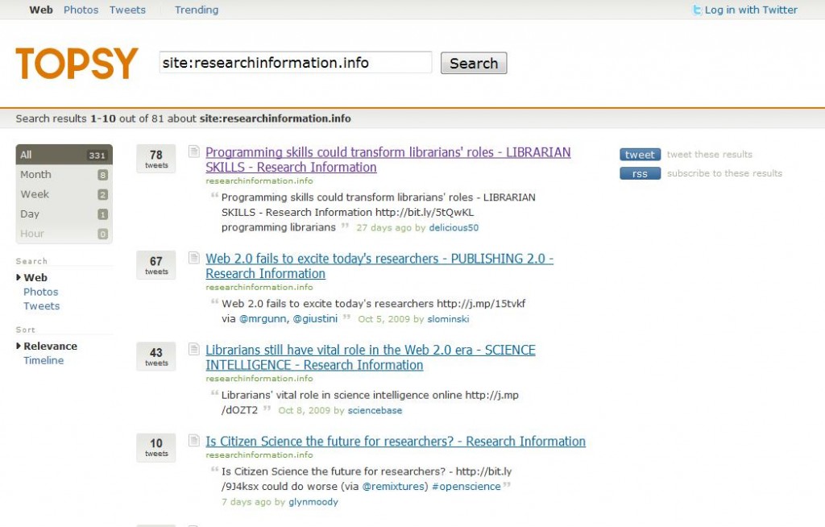Image resolution: width=825 pixels, height=527 pixels.
Task: Click the @giustini mention link
Action: click(x=315, y=318)
